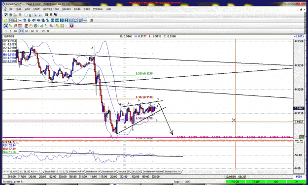Select the 1-minute timeframe

pos(6,31)
